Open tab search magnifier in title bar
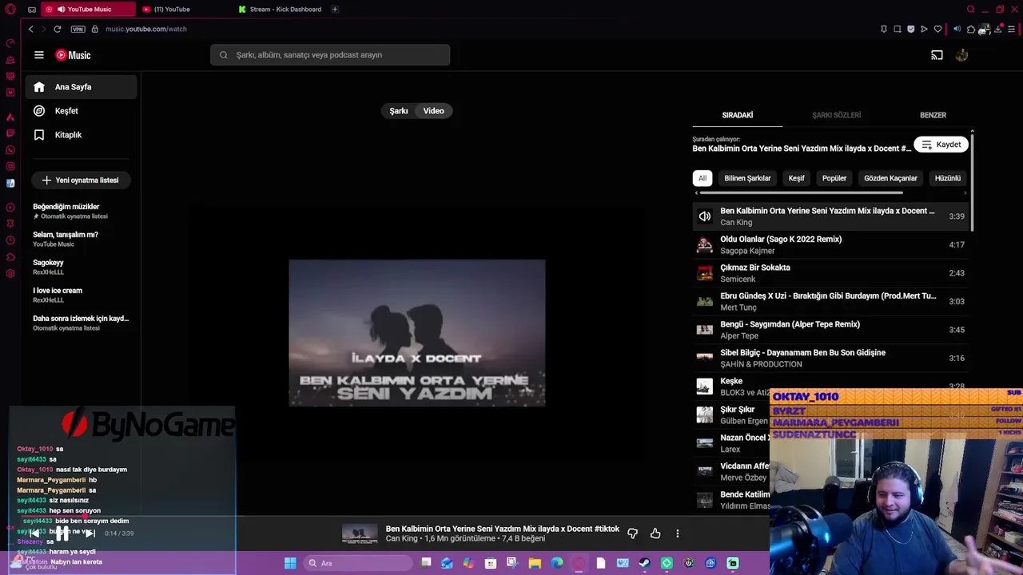Screen dimensions: 1023x575 click(x=971, y=10)
